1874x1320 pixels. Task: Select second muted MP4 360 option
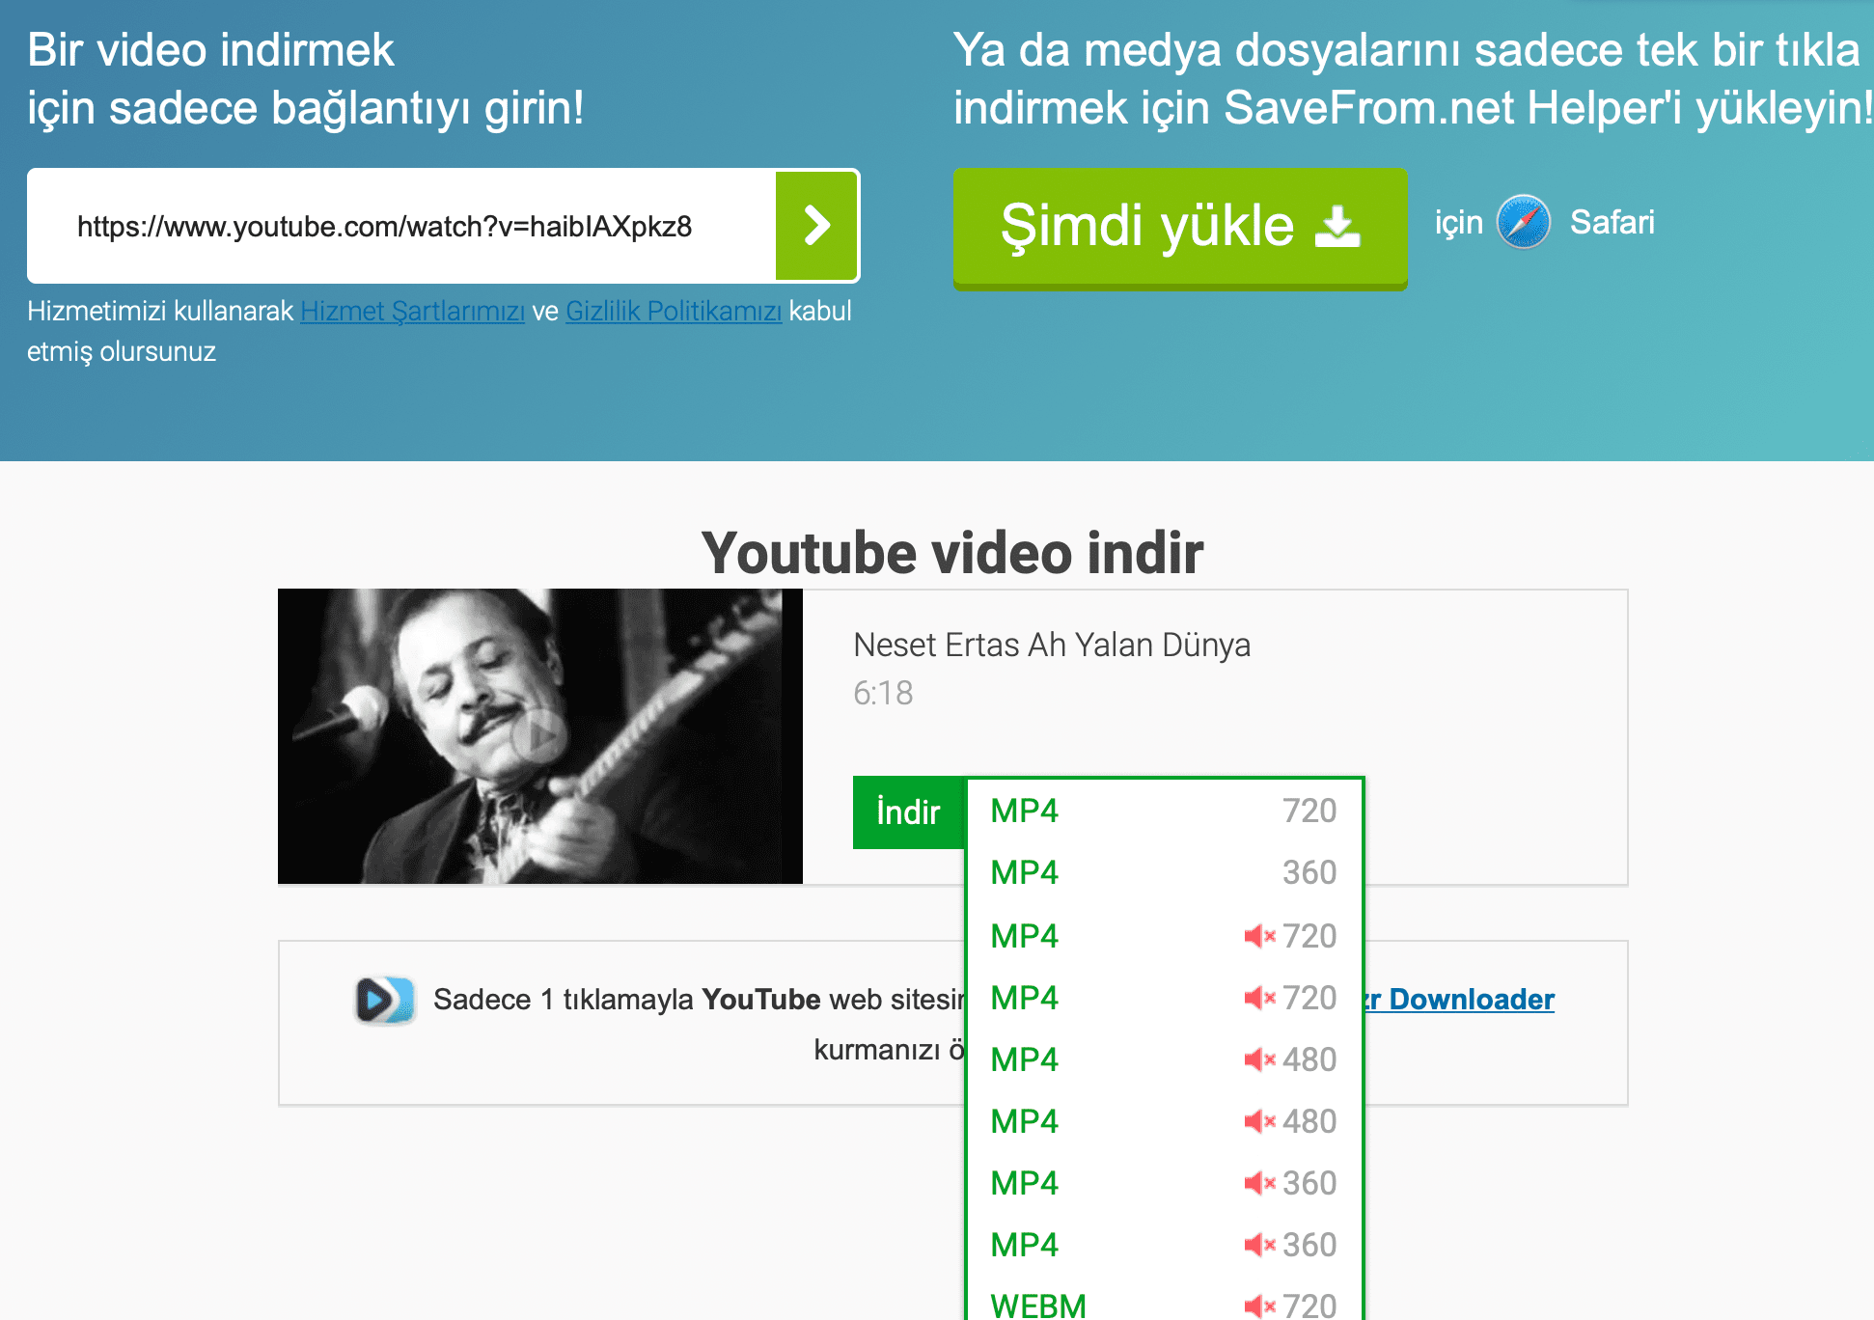point(1164,1245)
